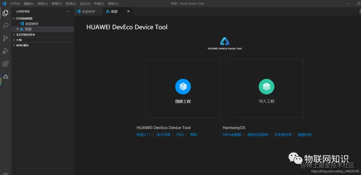
Task: Open the 快速入门 link
Action: point(143,135)
